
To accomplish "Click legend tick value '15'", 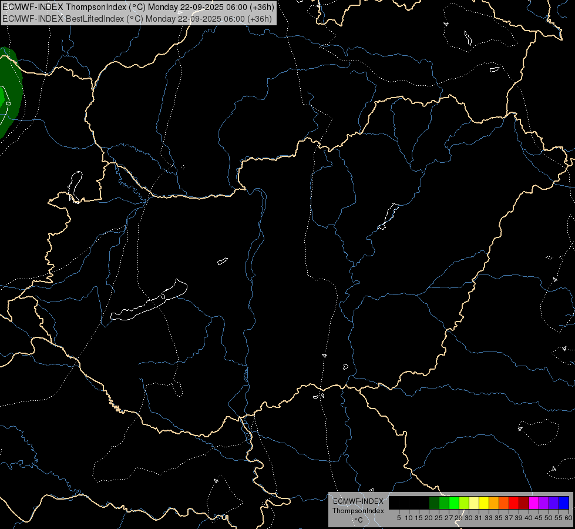I will 419,518.
